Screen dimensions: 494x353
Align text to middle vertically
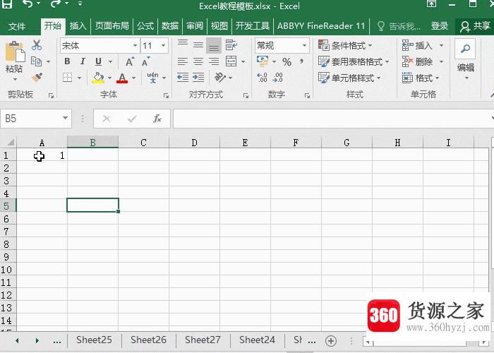point(198,45)
